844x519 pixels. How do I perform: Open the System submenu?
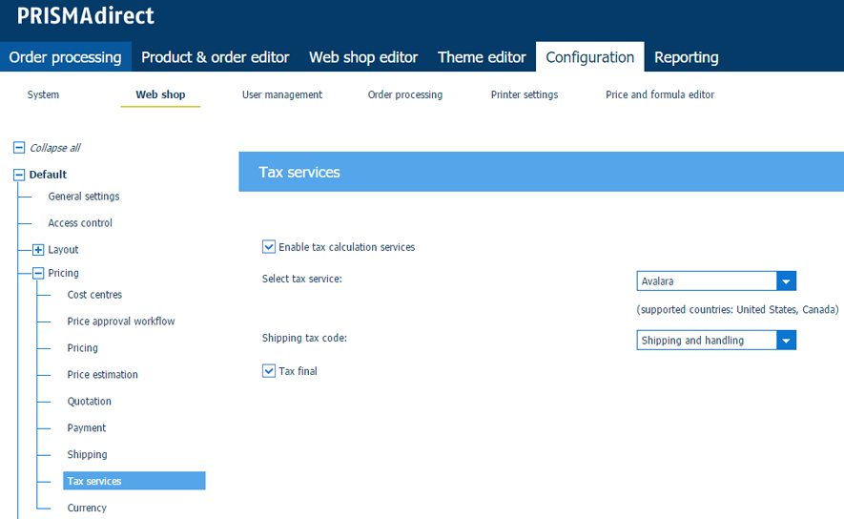click(x=43, y=94)
